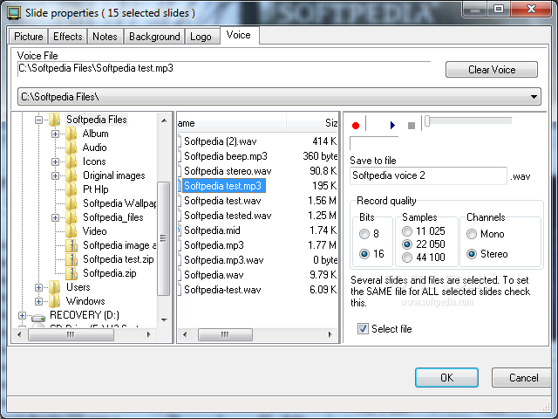Click the Slide properties title bar app icon

14,13
